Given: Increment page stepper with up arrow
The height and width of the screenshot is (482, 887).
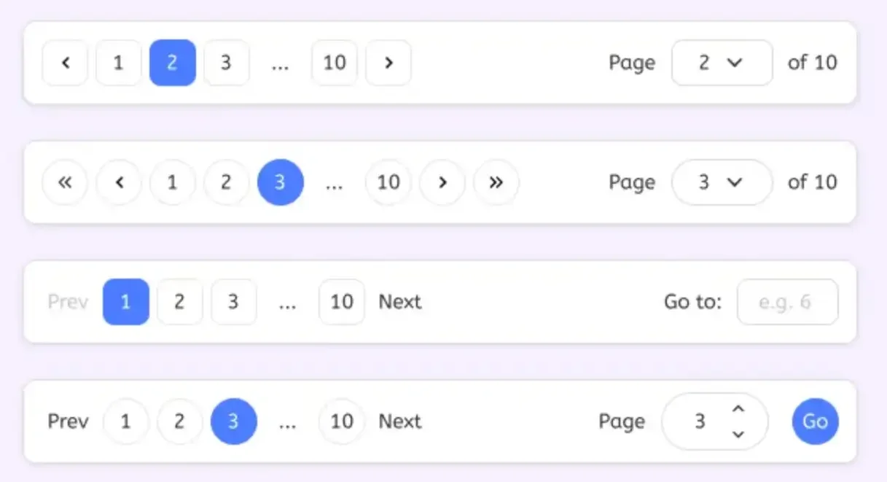Looking at the screenshot, I should tap(738, 409).
